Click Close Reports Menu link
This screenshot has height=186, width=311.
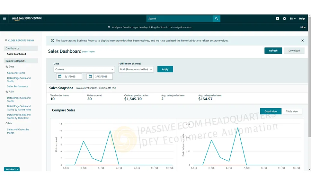click(21, 40)
